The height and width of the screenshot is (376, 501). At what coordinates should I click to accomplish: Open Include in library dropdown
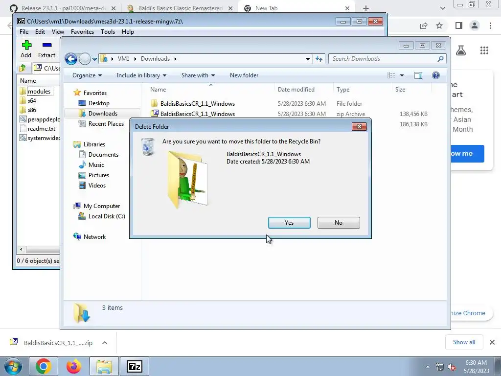pyautogui.click(x=141, y=75)
